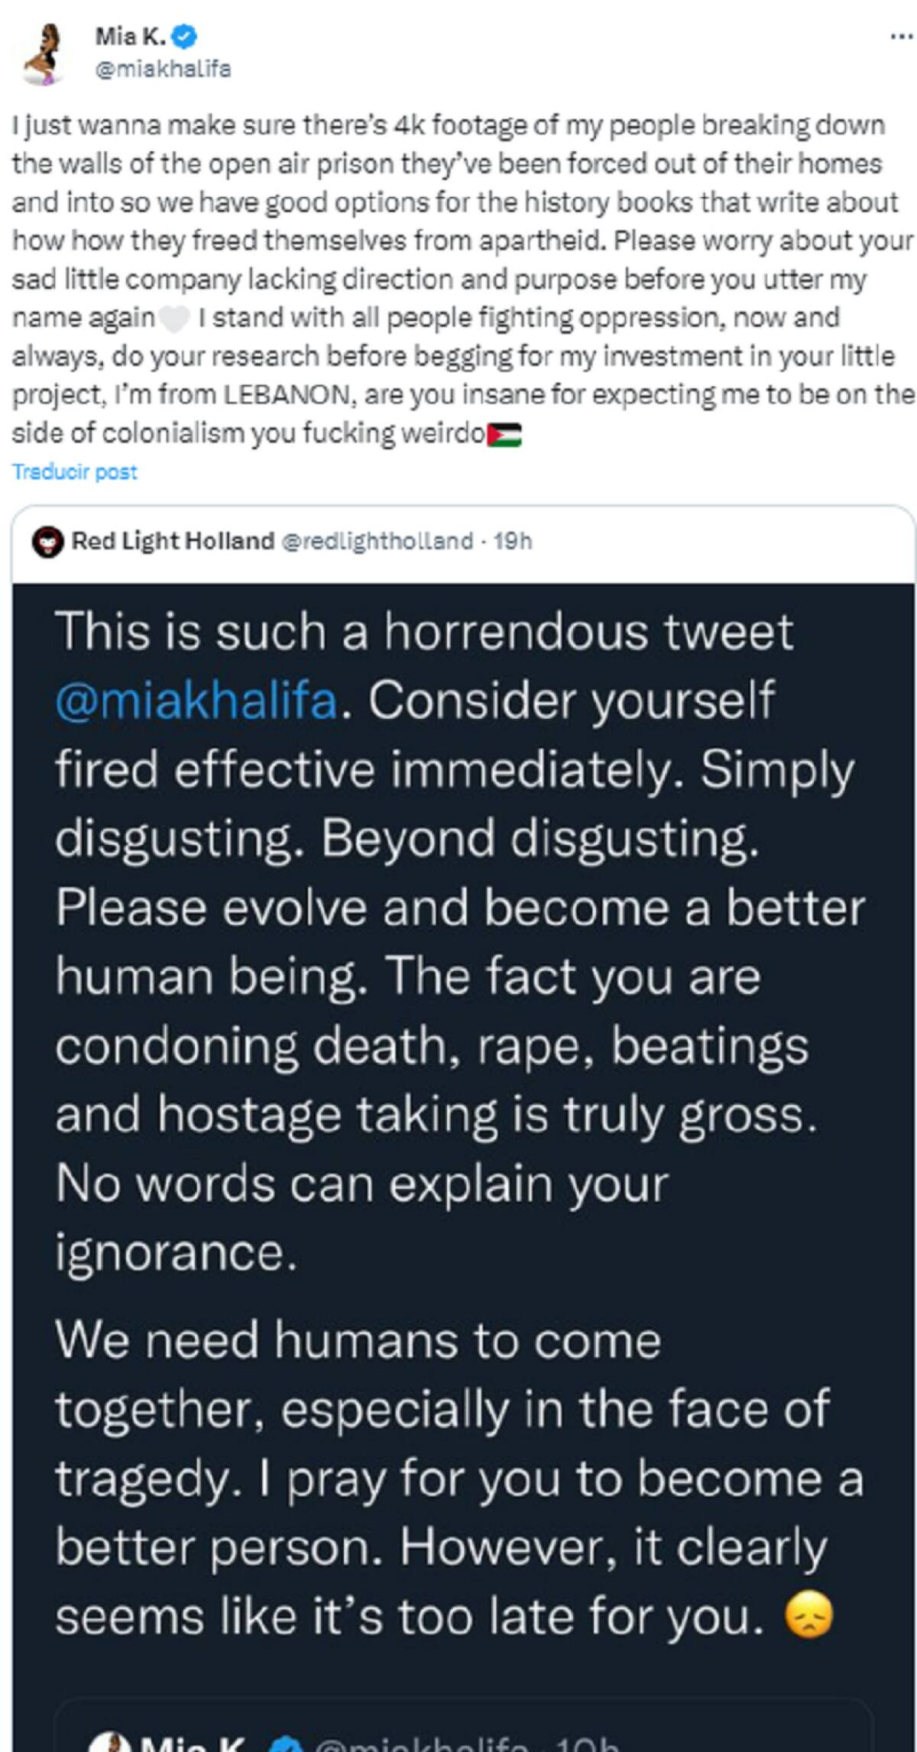Click the Palestinian flag emoji after weirdo
The width and height of the screenshot is (917, 1752).
click(x=504, y=435)
